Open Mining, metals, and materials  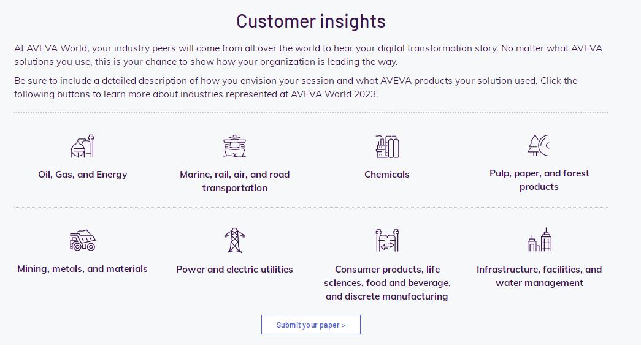tap(82, 269)
